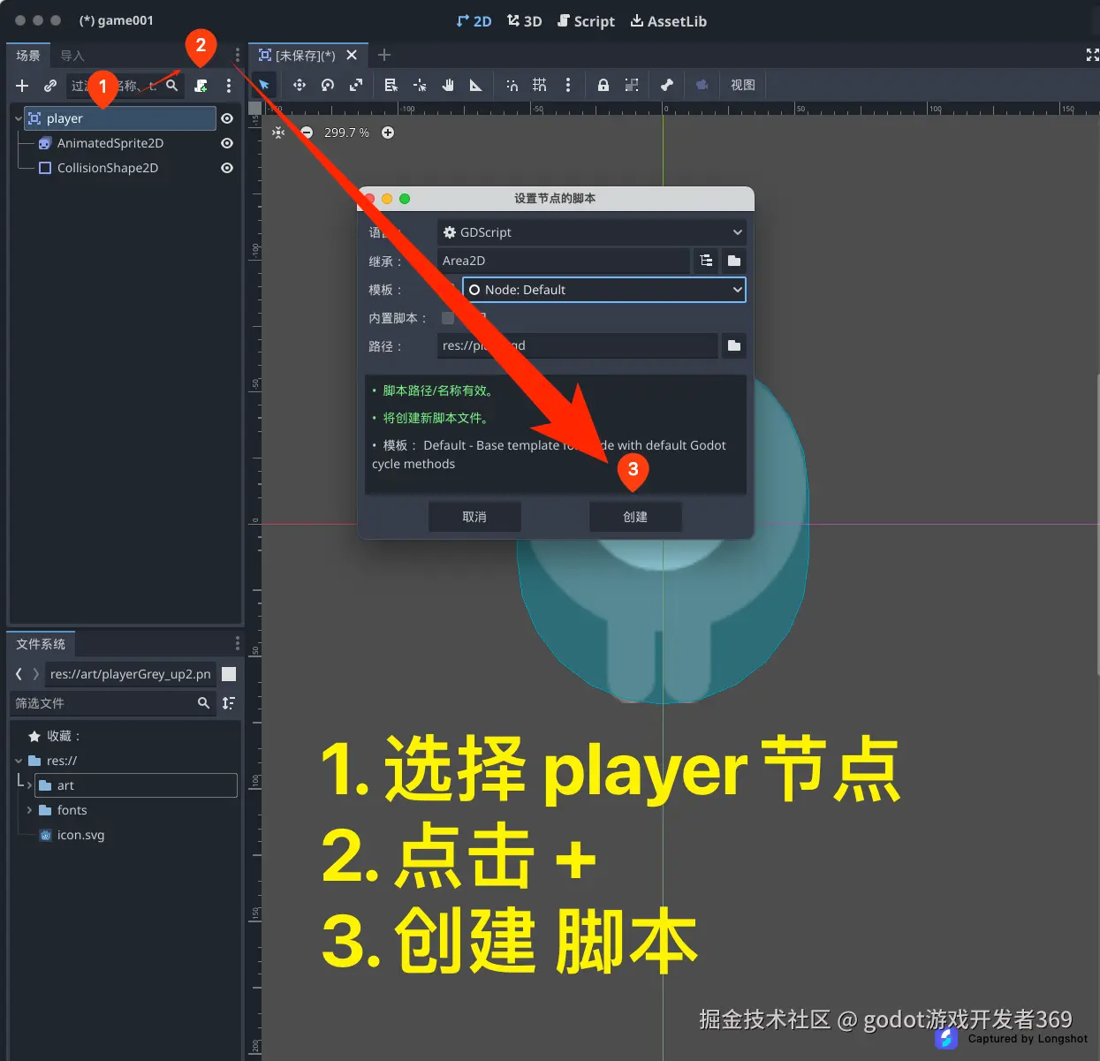This screenshot has height=1061, width=1100.
Task: Toggle visibility of player node
Action: pyautogui.click(x=227, y=118)
